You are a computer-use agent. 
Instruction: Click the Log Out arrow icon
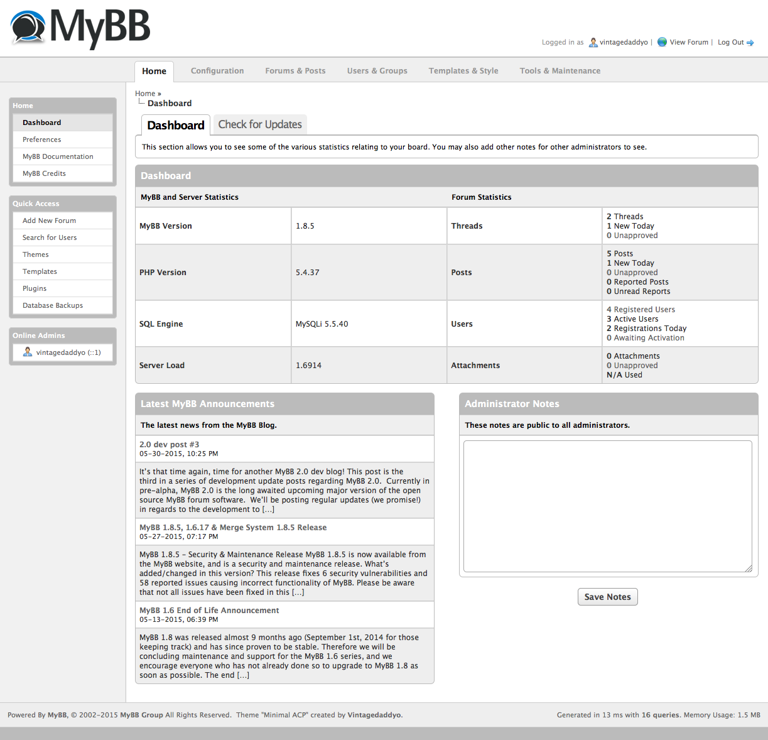tap(750, 43)
